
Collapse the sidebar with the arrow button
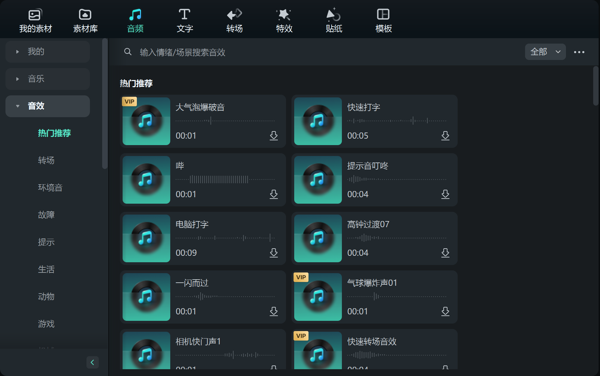point(92,362)
